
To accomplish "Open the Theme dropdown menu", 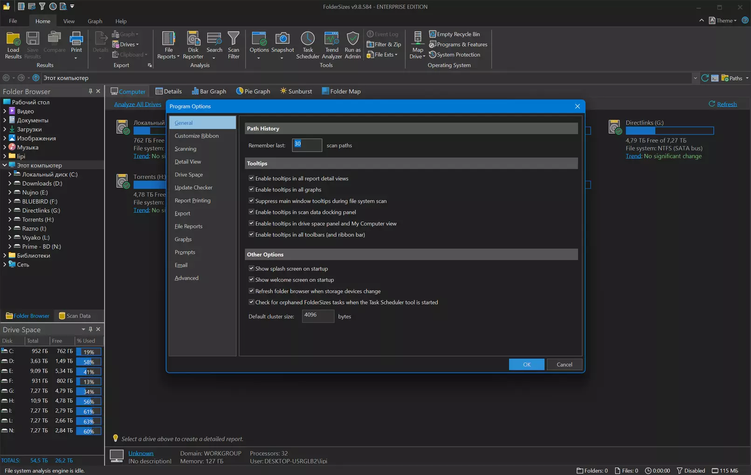I will [723, 20].
